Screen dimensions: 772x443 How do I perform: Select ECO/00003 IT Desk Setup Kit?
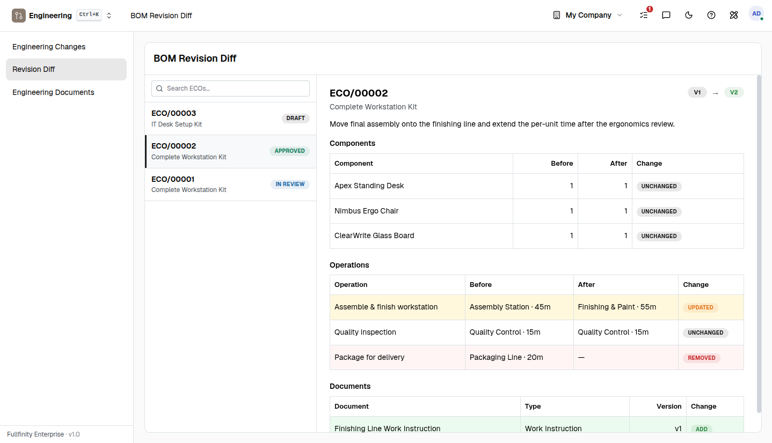(230, 119)
